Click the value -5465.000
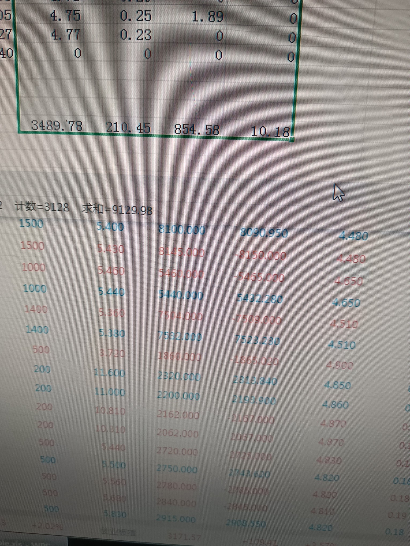 [x=259, y=277]
